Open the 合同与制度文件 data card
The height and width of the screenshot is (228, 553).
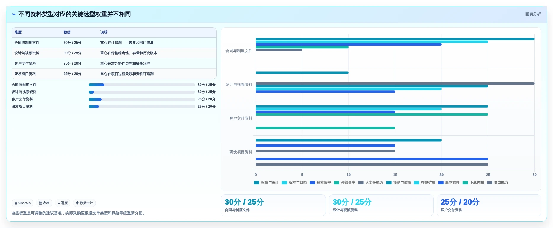[x=273, y=205]
